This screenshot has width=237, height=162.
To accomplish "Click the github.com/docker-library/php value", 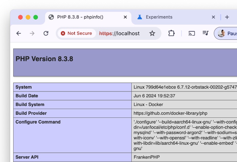I will (171, 113).
